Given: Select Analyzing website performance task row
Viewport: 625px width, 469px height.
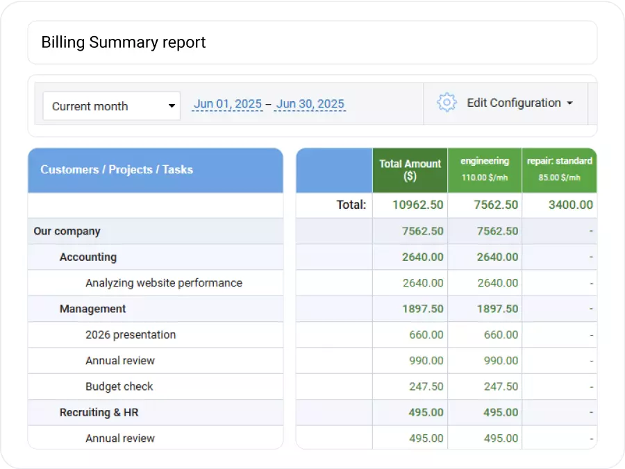Looking at the screenshot, I should (x=156, y=283).
